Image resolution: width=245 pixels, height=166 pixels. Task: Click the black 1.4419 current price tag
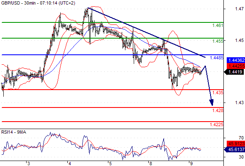click(234, 72)
